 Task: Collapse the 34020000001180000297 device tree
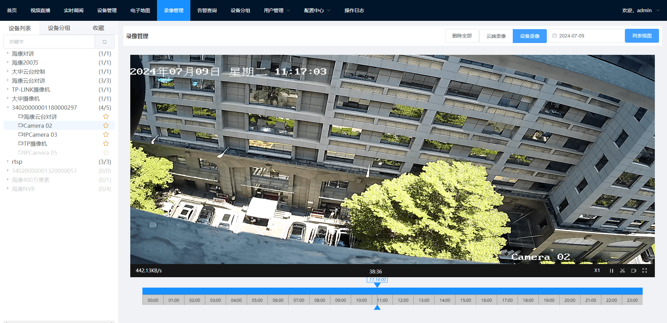[x=8, y=108]
